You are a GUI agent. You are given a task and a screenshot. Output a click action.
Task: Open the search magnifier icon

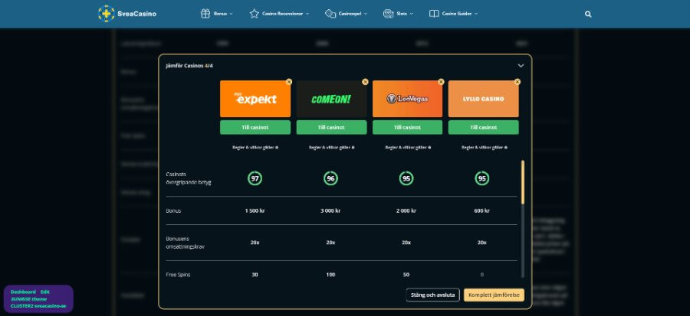coord(588,14)
